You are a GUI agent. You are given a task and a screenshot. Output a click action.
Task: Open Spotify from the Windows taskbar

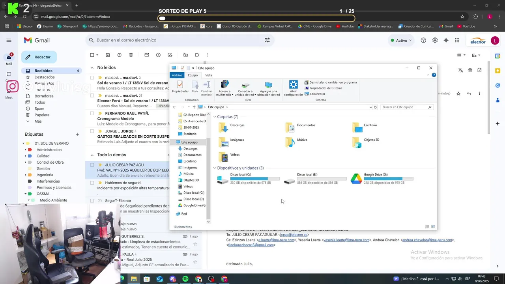click(185, 279)
